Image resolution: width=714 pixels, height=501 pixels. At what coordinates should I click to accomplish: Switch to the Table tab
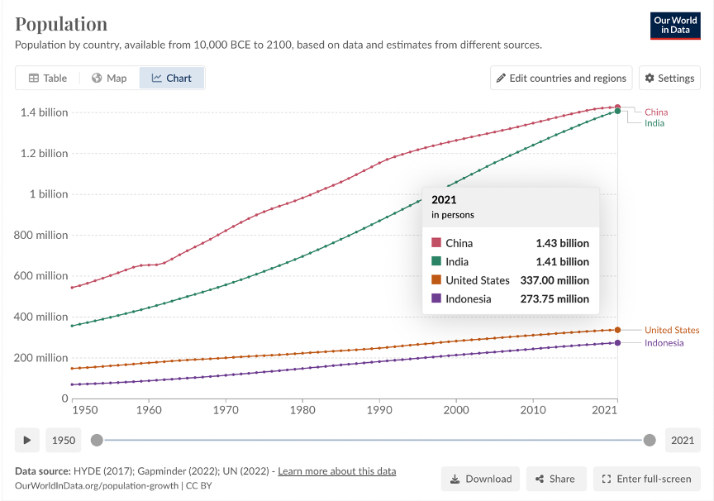(x=48, y=78)
